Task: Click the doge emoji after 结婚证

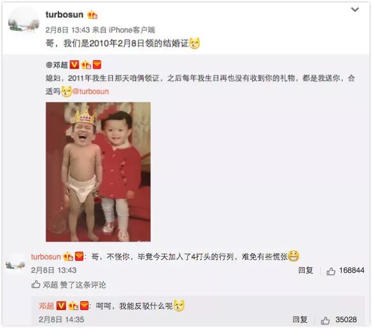Action: (194, 43)
